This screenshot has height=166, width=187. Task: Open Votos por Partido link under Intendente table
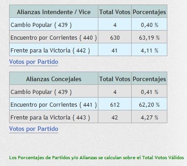click(x=33, y=62)
